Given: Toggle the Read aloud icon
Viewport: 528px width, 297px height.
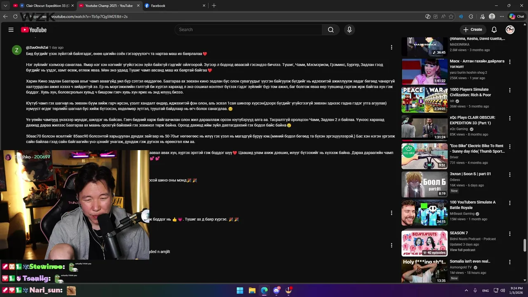Looking at the screenshot, I should coord(443,16).
